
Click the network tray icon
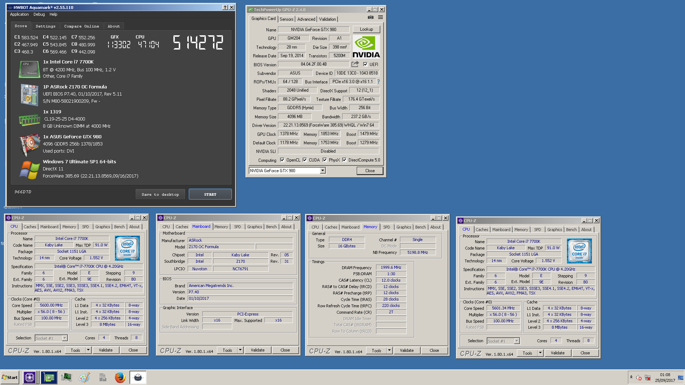648,378
